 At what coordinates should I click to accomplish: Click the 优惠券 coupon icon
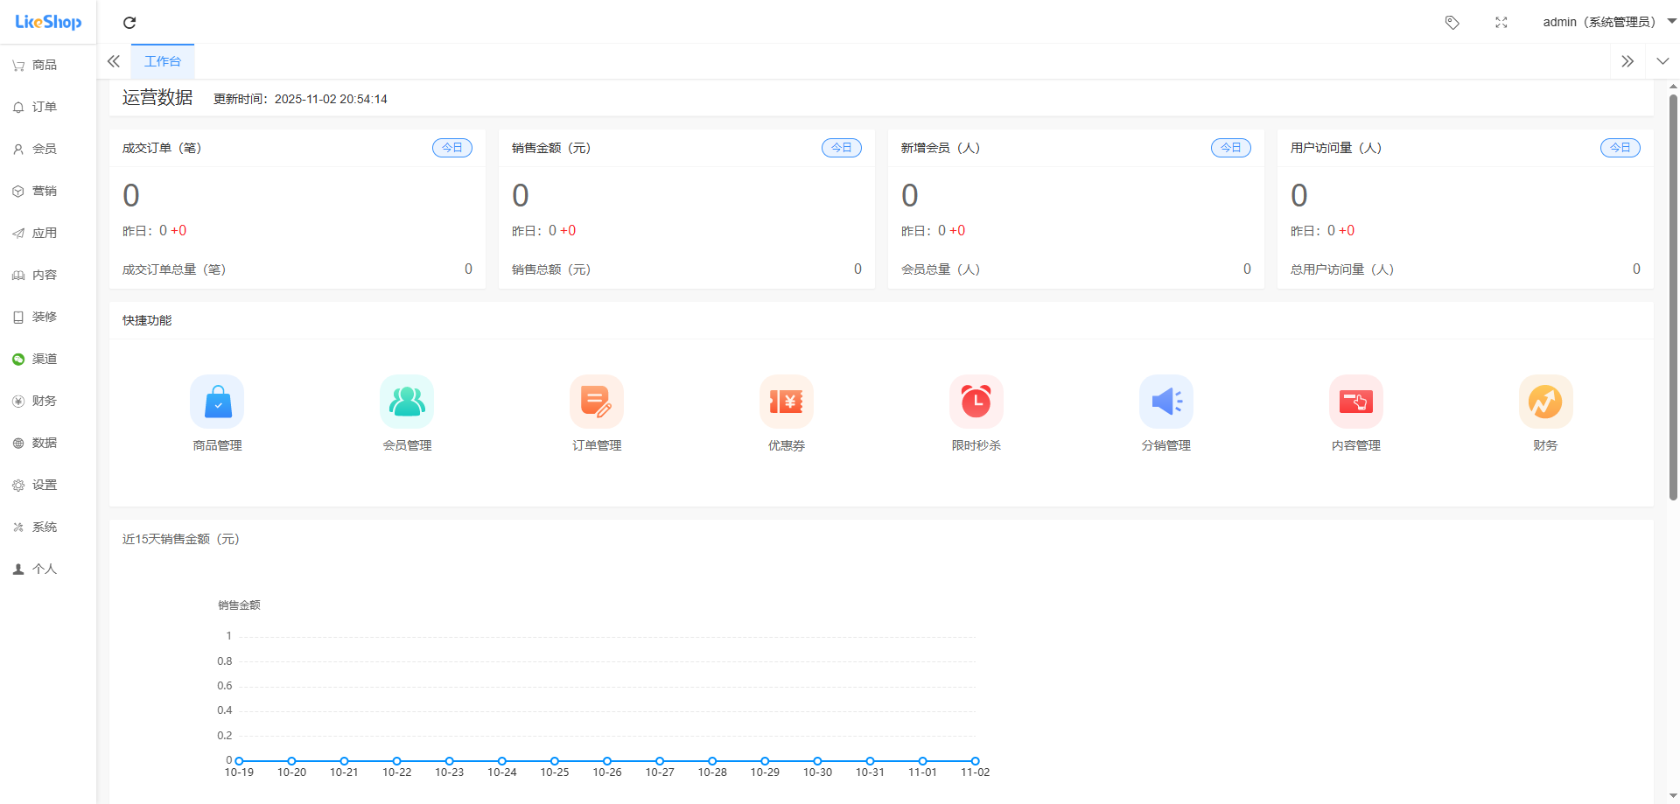[x=786, y=402]
